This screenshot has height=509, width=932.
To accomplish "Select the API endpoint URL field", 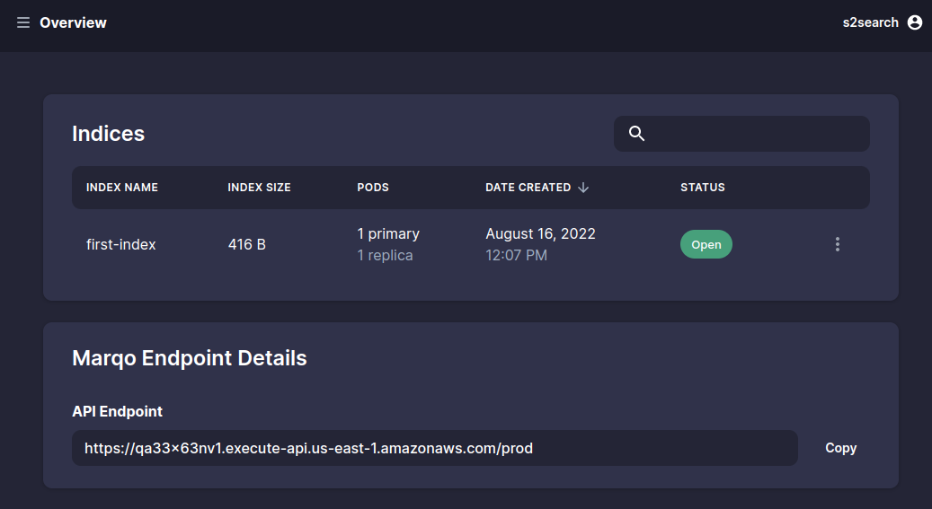I will click(x=434, y=448).
